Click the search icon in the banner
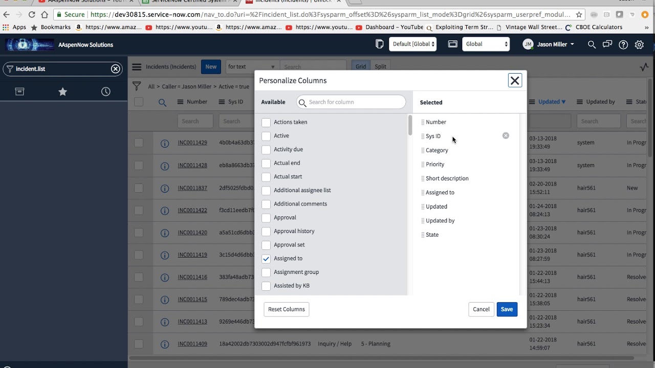Screen dimensions: 655x368 tap(592, 44)
